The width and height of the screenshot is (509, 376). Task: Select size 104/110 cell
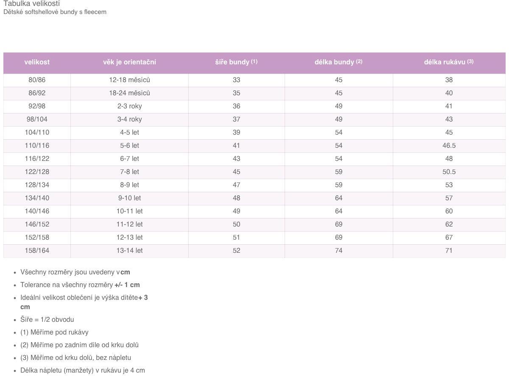pyautogui.click(x=37, y=133)
